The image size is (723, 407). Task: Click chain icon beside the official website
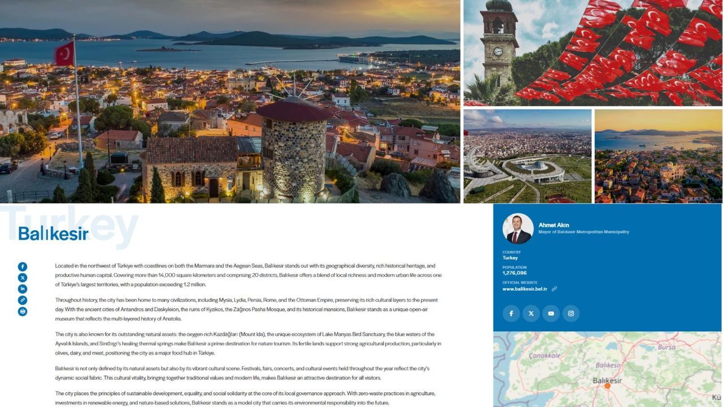554,289
